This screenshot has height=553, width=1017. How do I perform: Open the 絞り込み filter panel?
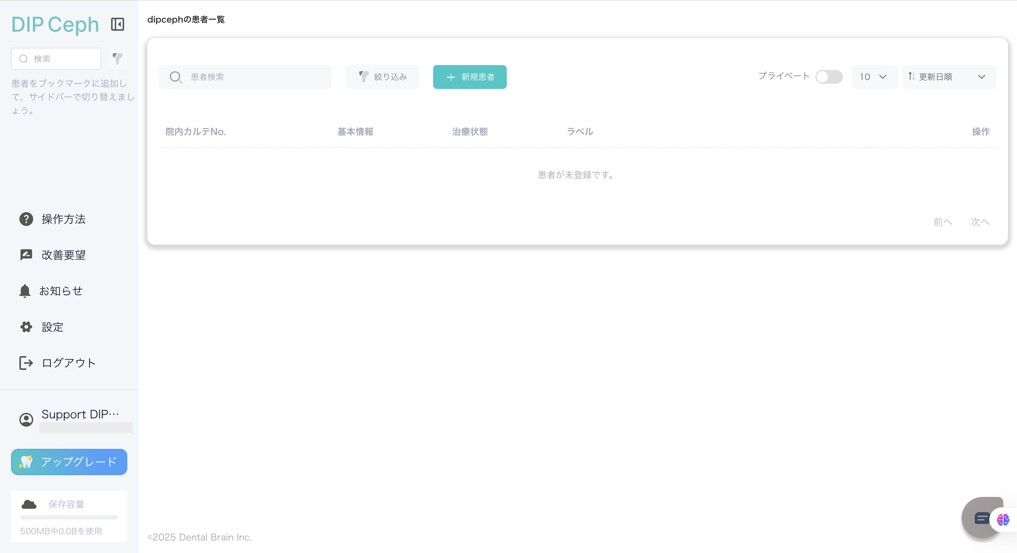pyautogui.click(x=382, y=76)
